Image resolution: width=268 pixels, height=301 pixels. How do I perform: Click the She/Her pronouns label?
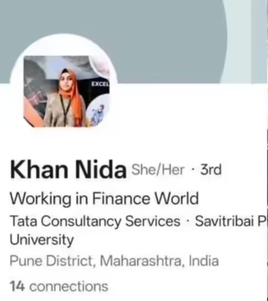pos(158,170)
